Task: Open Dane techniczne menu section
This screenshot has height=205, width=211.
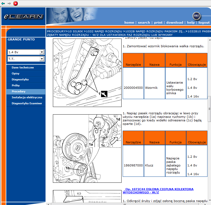Action: pyautogui.click(x=23, y=67)
